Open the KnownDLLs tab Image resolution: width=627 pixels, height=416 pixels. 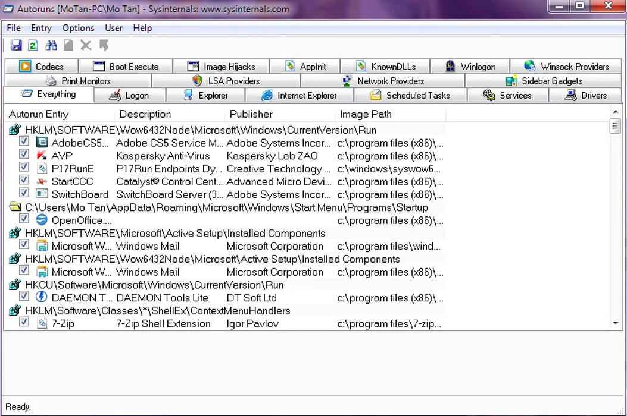(x=385, y=67)
